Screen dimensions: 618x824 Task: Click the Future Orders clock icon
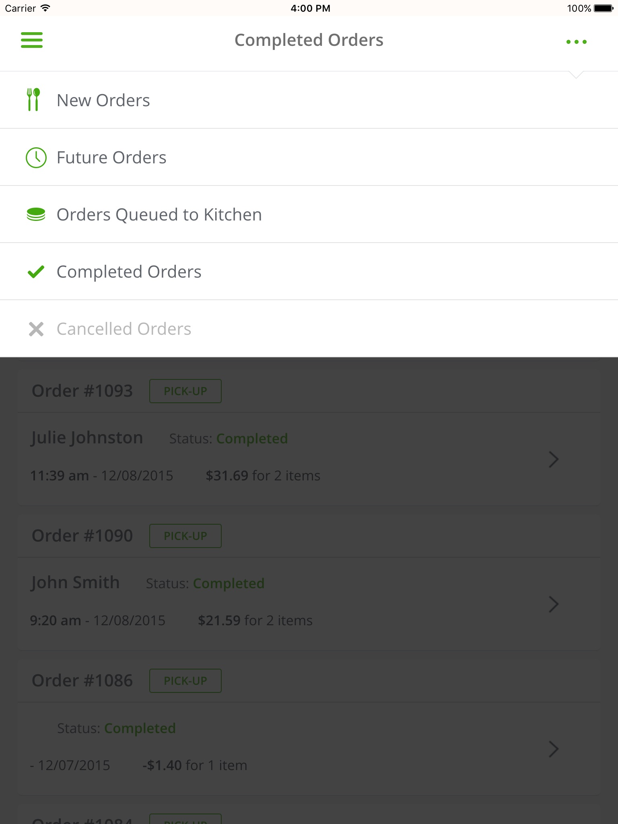(x=36, y=157)
